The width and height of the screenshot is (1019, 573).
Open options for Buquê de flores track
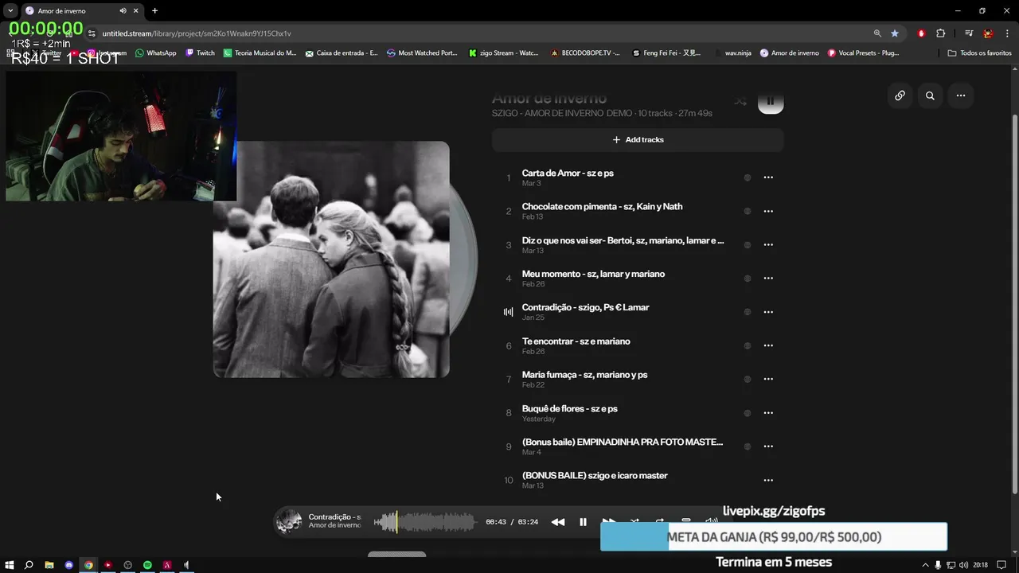(x=768, y=413)
